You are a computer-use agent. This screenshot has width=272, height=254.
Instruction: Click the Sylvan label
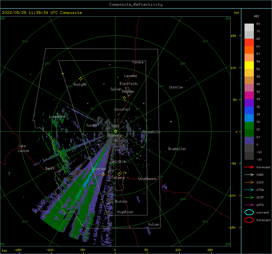pos(116,89)
